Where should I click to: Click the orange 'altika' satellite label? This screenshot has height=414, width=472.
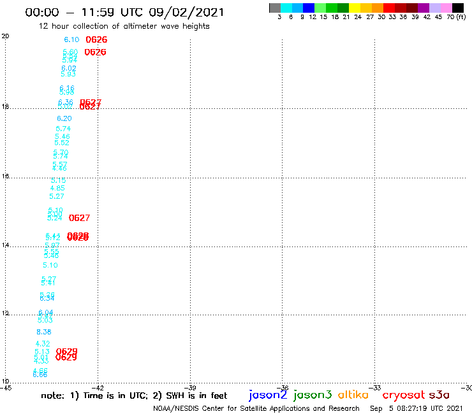[x=353, y=394]
